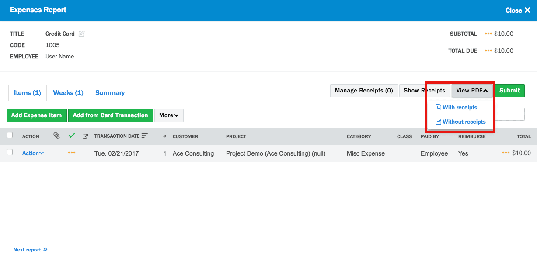Switch to the Weeks (1) tab

68,93
